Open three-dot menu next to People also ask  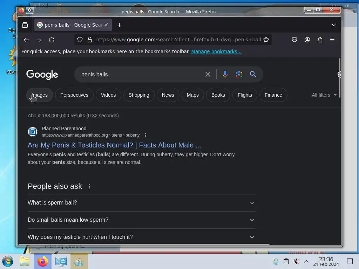coord(89,186)
